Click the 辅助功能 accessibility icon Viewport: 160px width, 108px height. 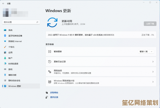click(x=5, y=75)
